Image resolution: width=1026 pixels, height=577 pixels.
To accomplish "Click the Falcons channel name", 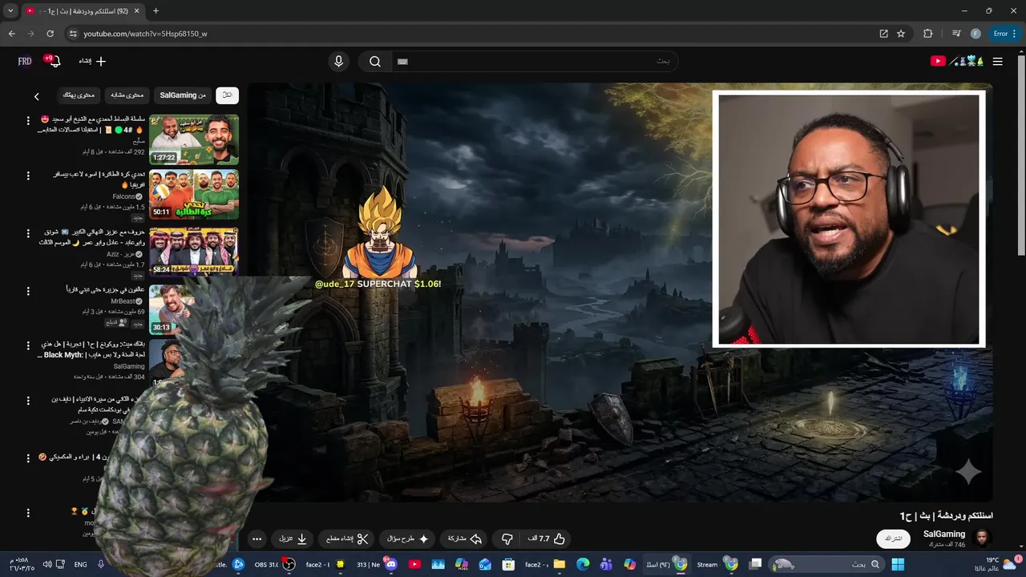I will [x=123, y=196].
